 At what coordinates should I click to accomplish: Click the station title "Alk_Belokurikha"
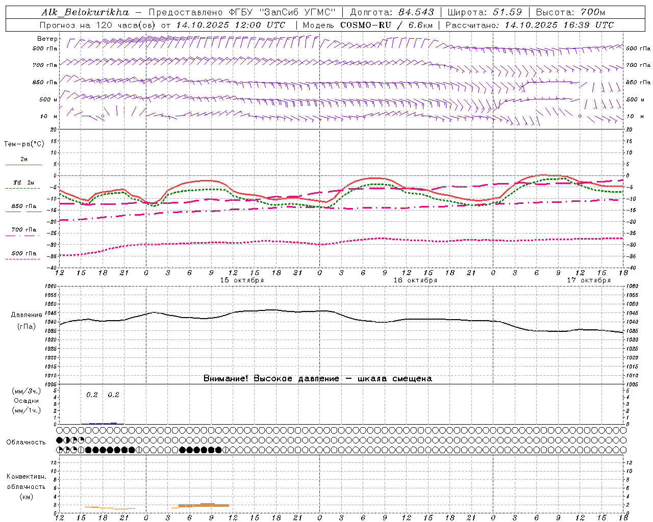point(85,12)
